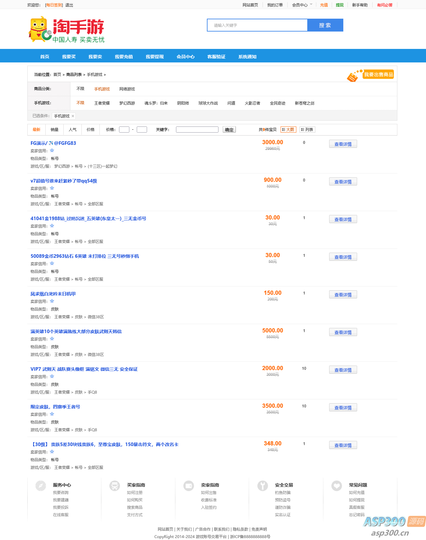Click the 卖家指南 wallet icon in footer
Viewport: 426px width, 540px height.
click(x=189, y=486)
